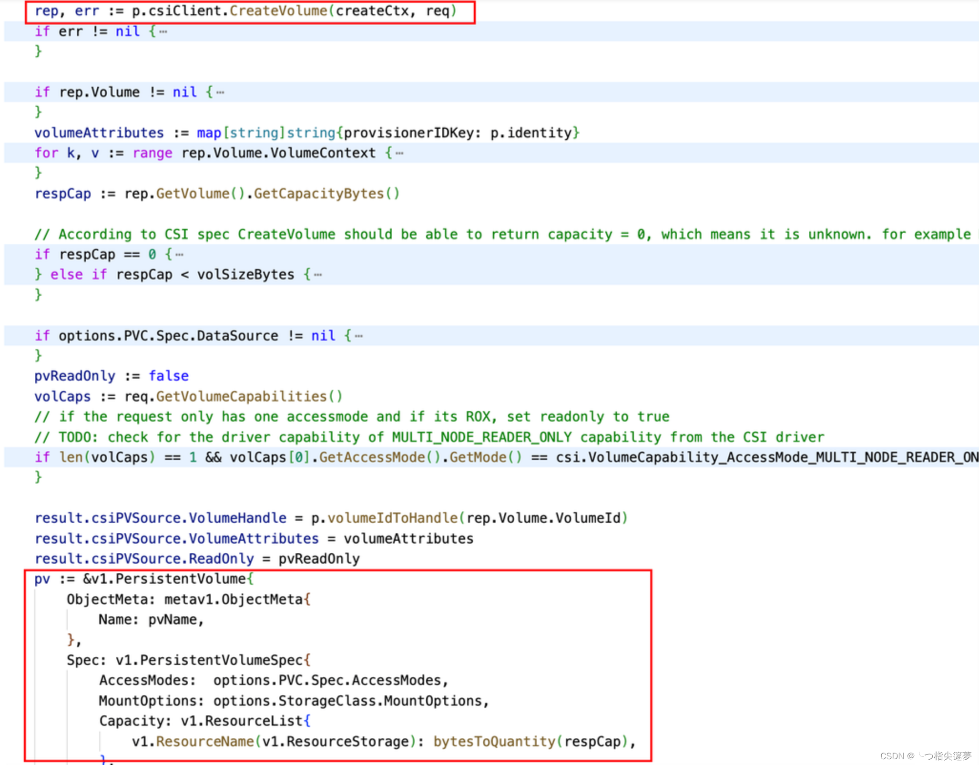Viewport: 979px width, 765px height.
Task: Click 'rep.Volume.VolumeContext' in for loop
Action: tap(278, 153)
